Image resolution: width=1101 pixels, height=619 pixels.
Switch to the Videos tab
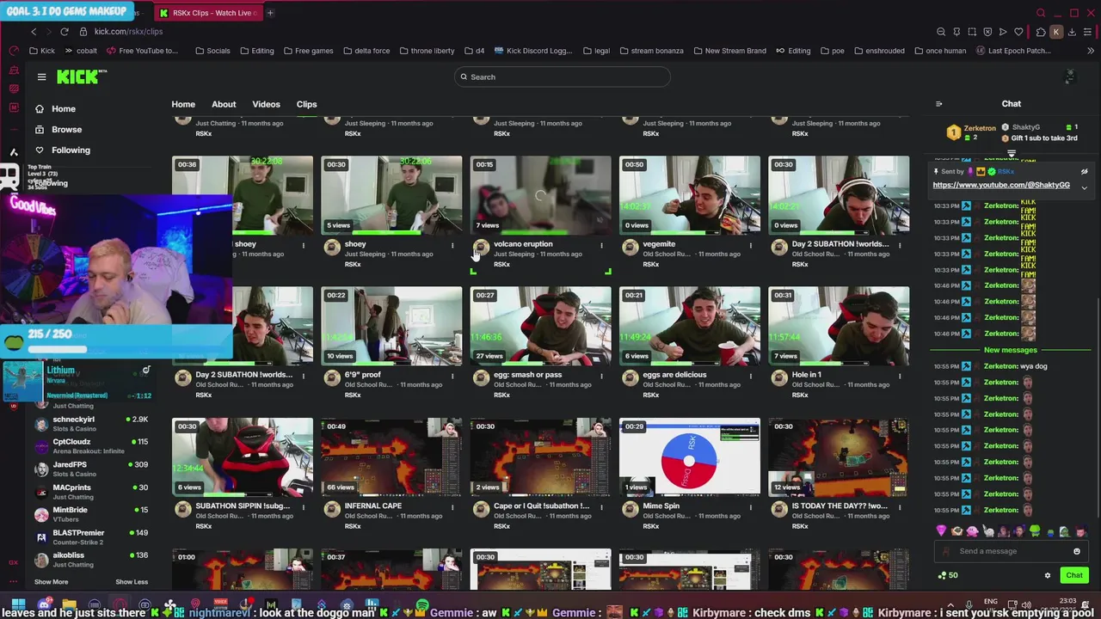click(x=266, y=104)
